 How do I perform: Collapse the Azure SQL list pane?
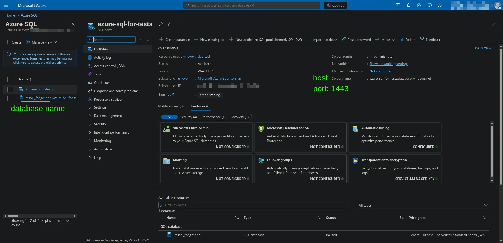point(73,24)
